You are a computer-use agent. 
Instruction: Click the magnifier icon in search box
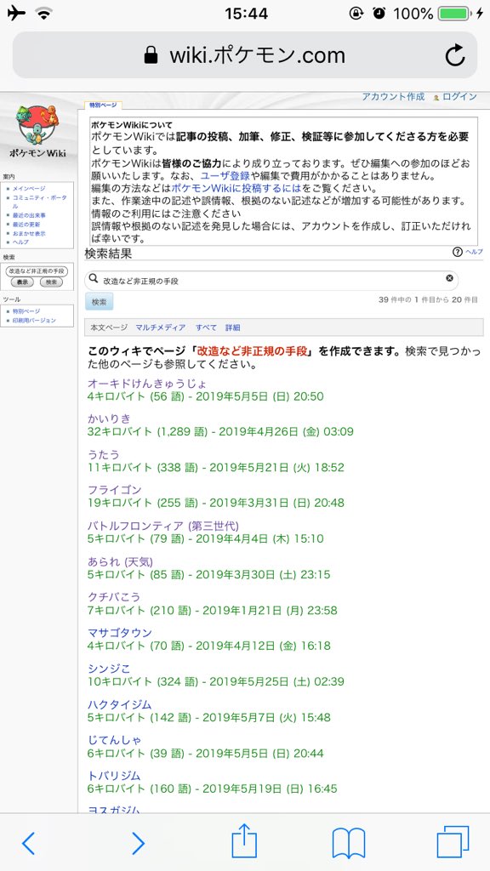(94, 278)
